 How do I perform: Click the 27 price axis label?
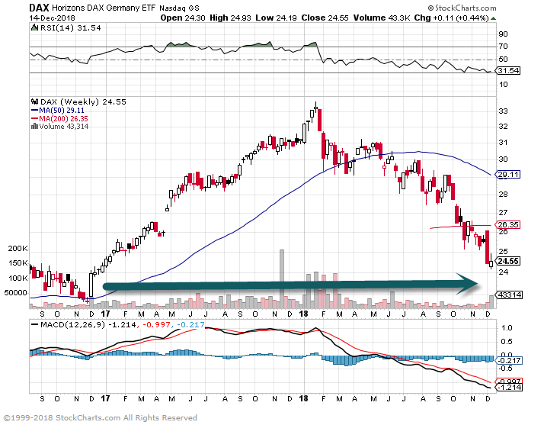pos(503,212)
